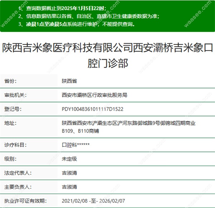Click the clinic title 陕西吉米象医疗科技有限公司

click(x=107, y=48)
